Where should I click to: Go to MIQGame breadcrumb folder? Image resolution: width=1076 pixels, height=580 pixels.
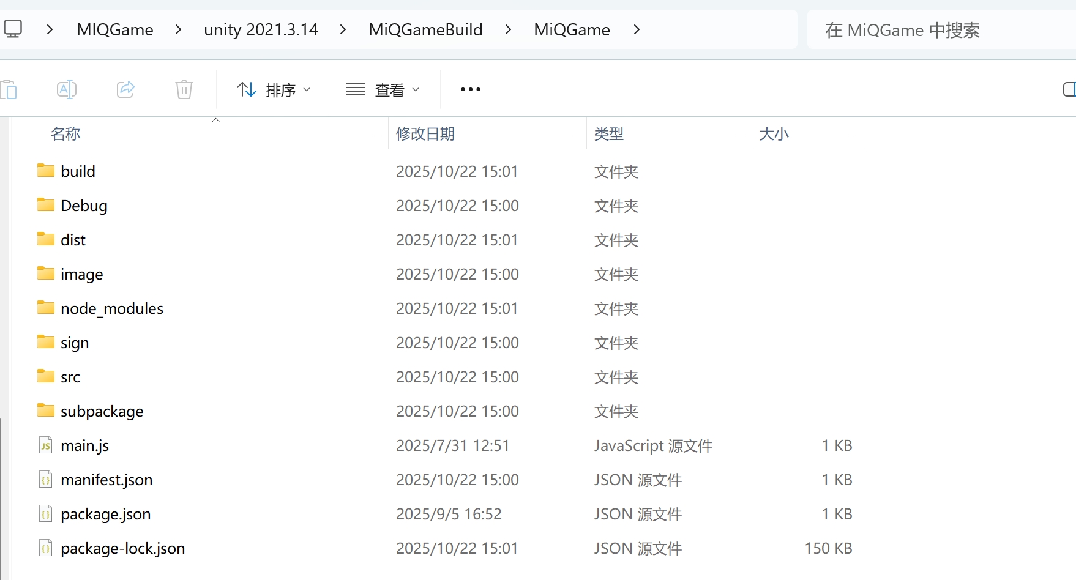(115, 29)
